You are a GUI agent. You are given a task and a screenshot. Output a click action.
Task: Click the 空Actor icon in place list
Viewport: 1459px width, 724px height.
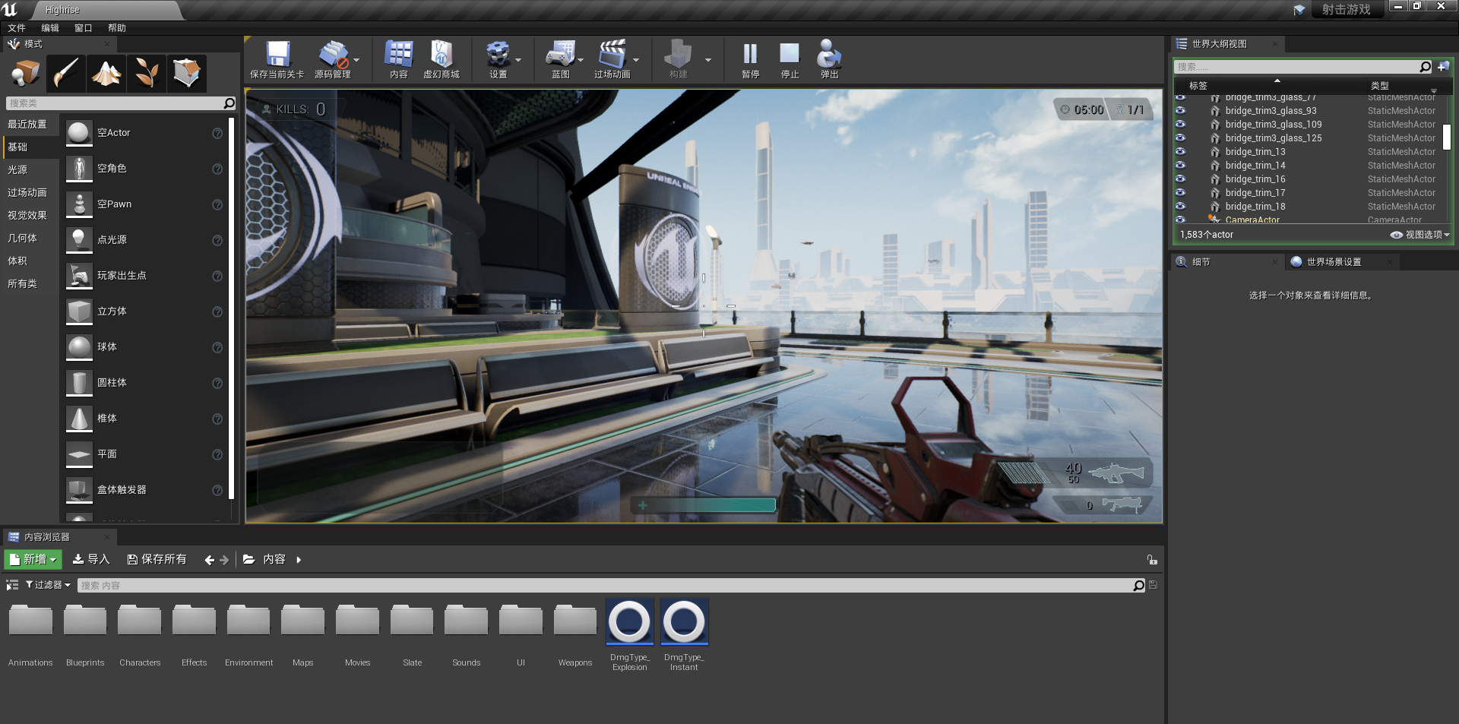[x=79, y=133]
